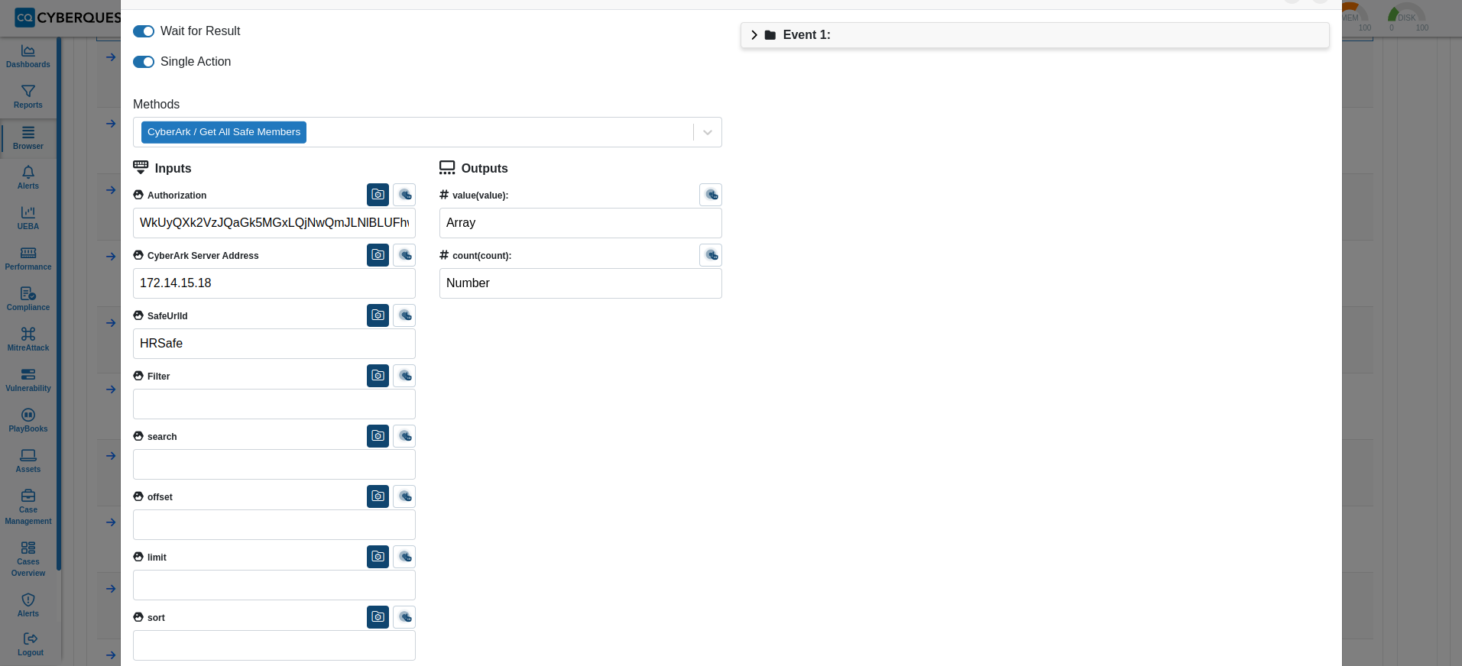
Task: Open PlayBooks in the sidebar
Action: (28, 421)
